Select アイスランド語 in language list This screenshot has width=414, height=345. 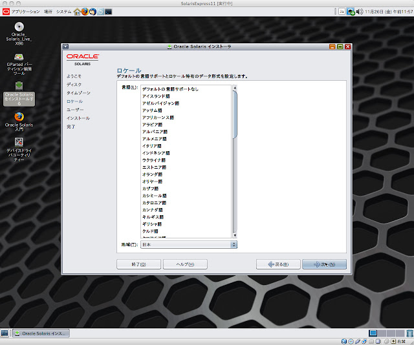click(186, 96)
